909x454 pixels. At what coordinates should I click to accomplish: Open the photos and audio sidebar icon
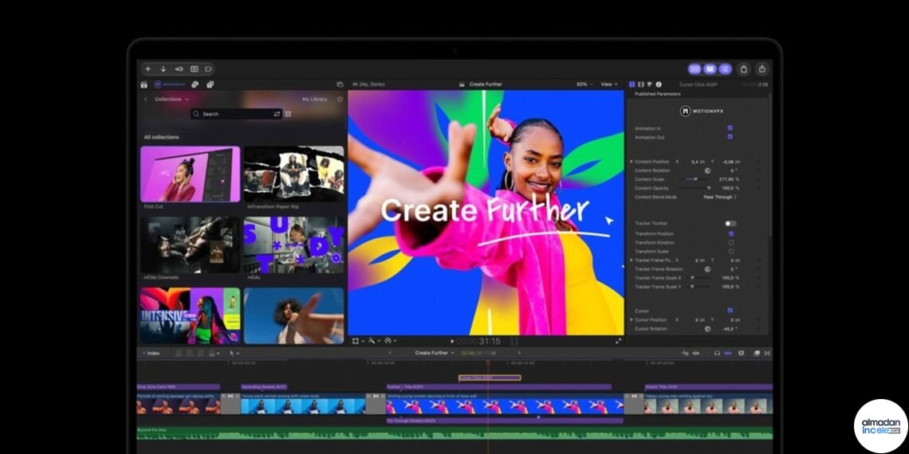pyautogui.click(x=195, y=84)
